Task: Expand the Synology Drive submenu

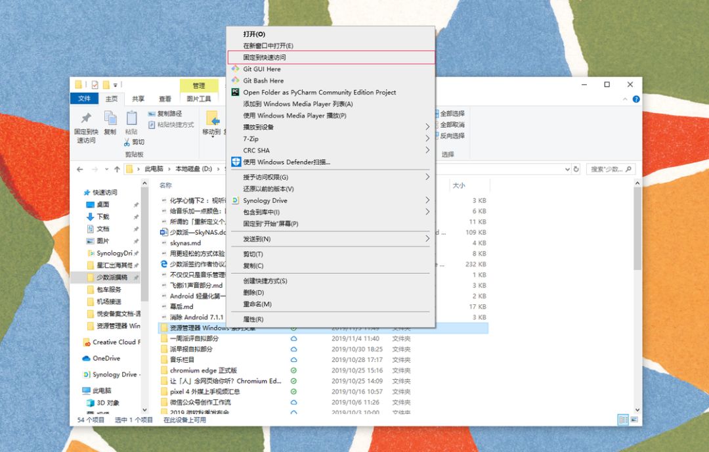Action: pos(331,200)
